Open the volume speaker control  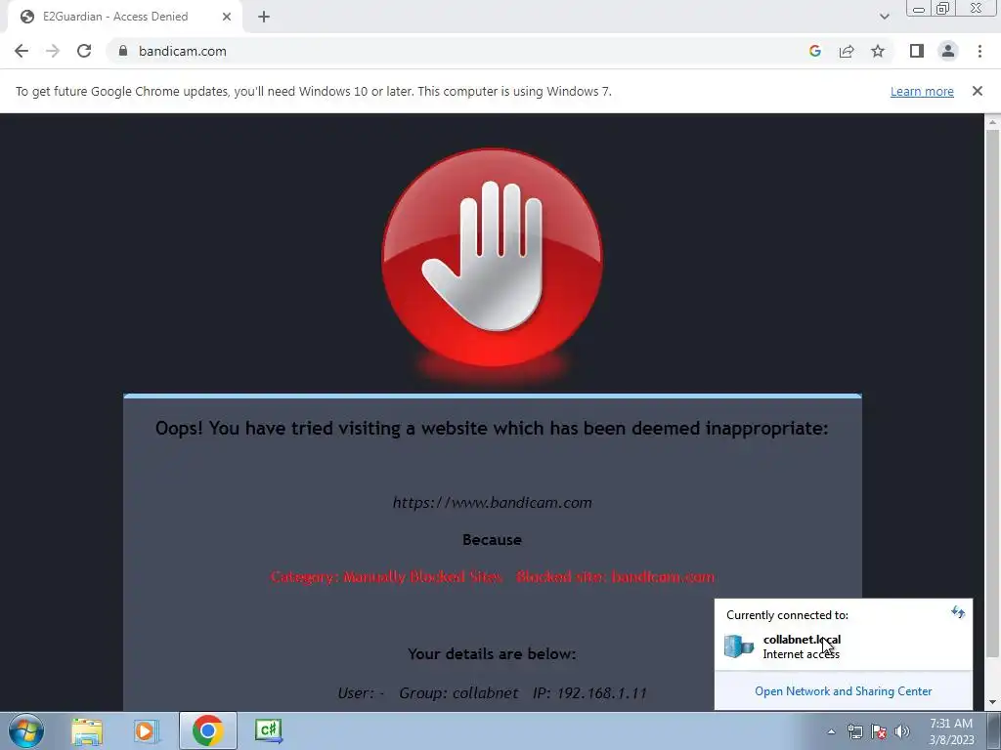pos(902,731)
